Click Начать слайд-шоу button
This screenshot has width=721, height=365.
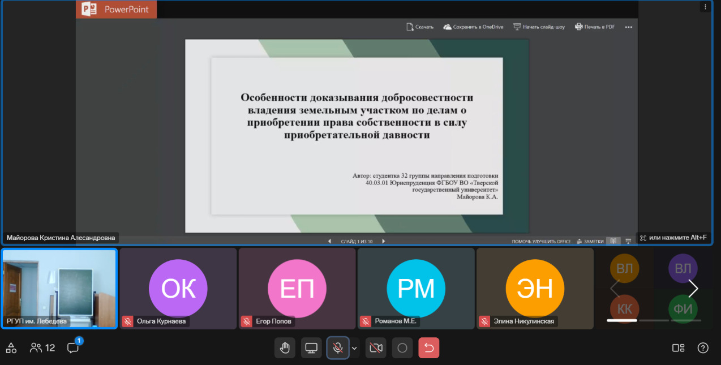point(539,27)
